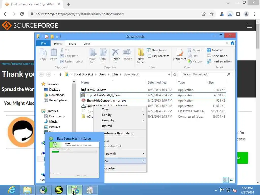Click Users in address breadcrumb
This screenshot has height=195, width=260.
coord(102,74)
